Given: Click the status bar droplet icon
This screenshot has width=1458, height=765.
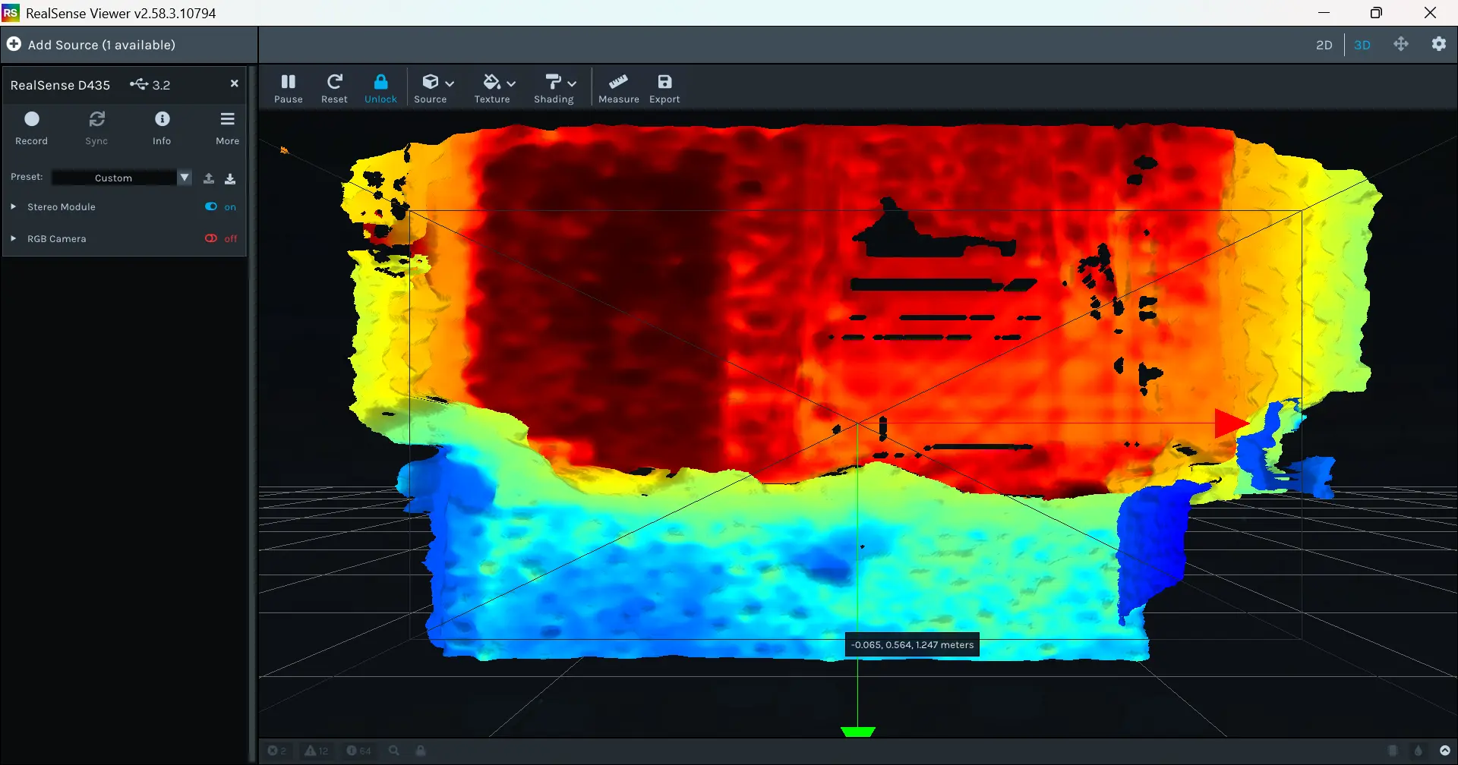Looking at the screenshot, I should pos(1419,751).
